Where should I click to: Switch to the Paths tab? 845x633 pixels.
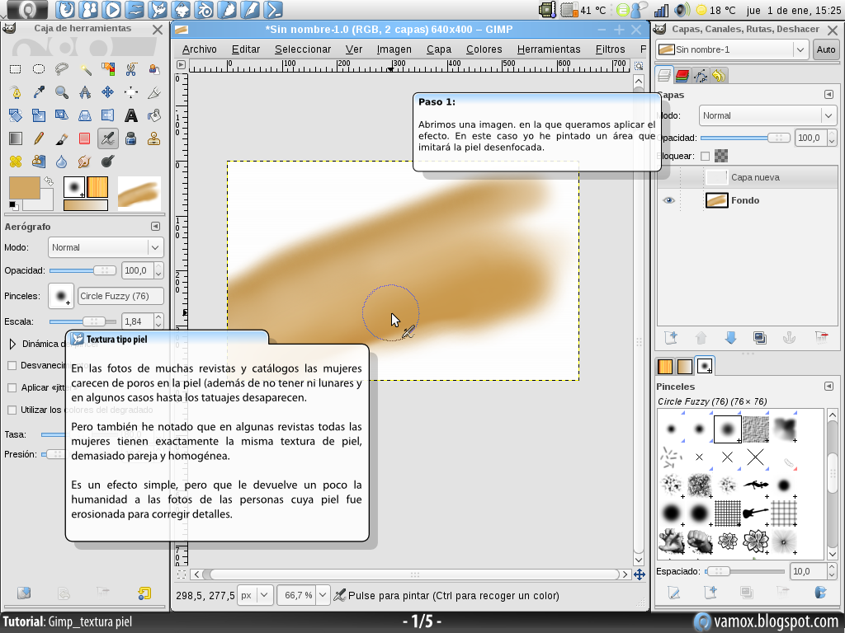point(701,76)
